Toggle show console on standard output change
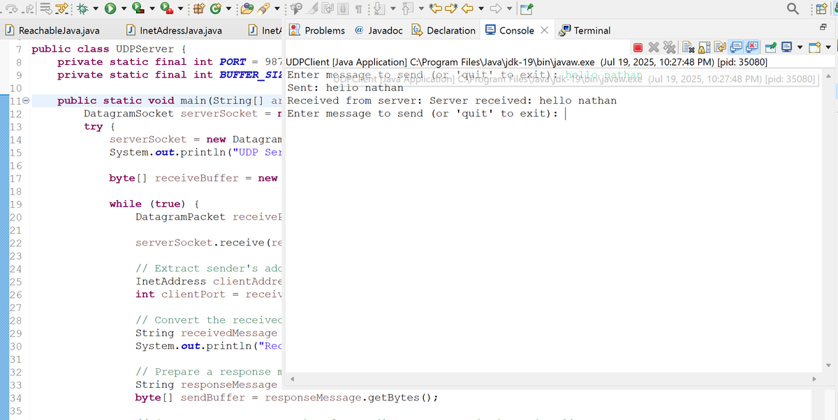The height and width of the screenshot is (420, 838). [x=736, y=47]
